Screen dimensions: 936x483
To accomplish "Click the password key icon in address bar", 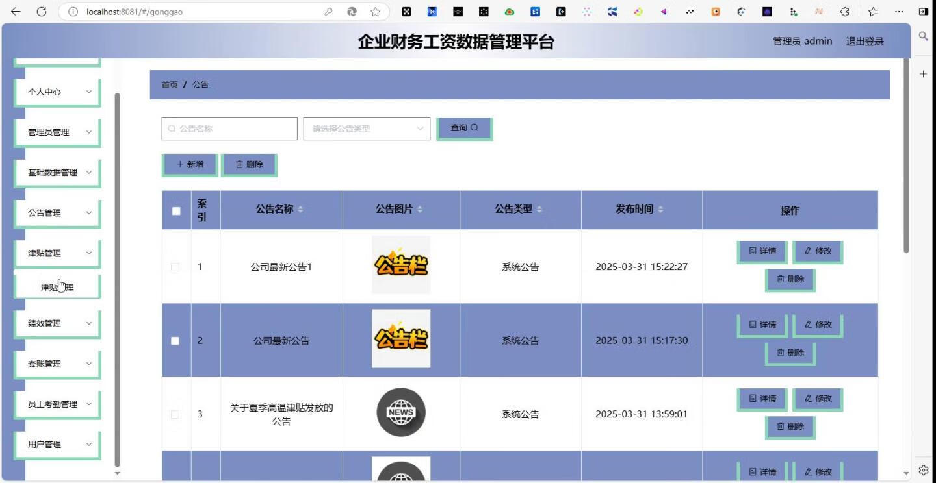I will point(329,12).
